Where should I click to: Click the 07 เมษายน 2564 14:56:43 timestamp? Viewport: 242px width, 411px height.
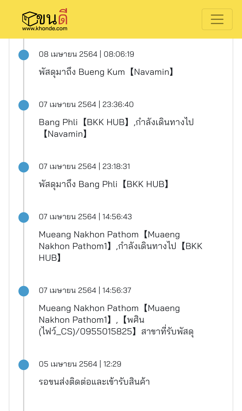coord(85,217)
